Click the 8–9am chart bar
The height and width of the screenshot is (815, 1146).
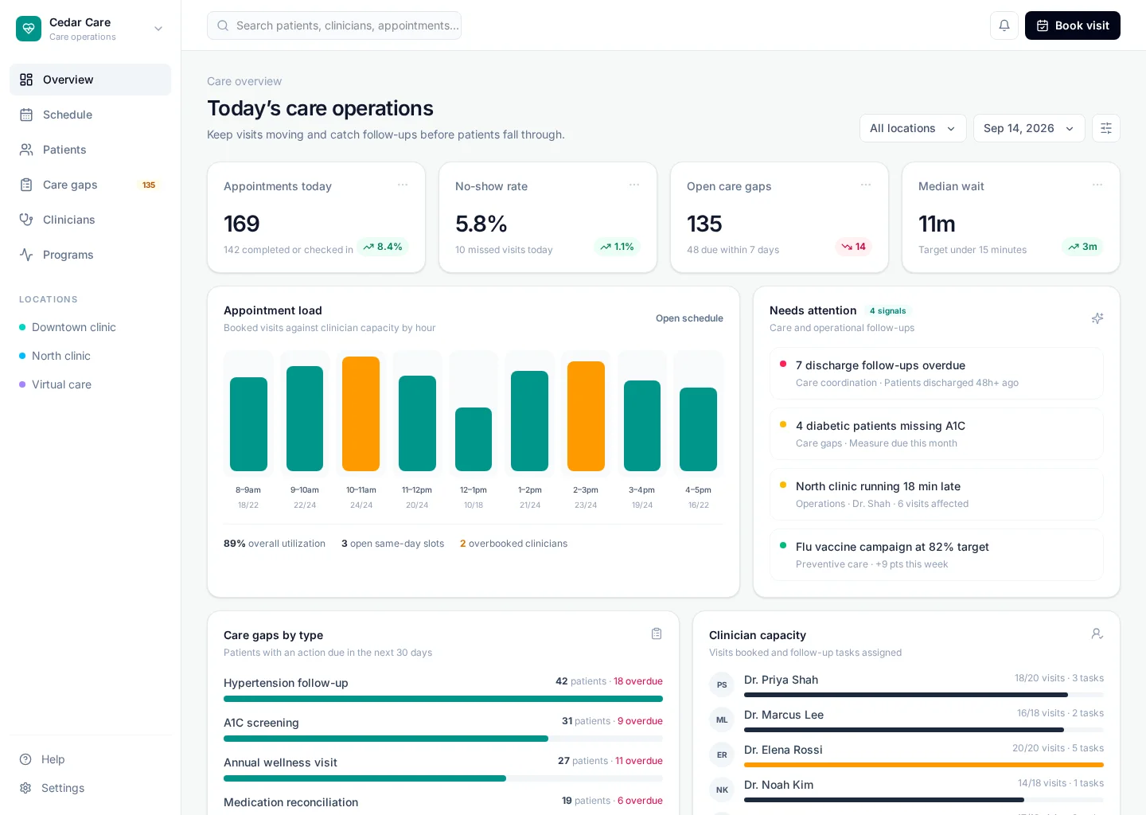pyautogui.click(x=248, y=424)
